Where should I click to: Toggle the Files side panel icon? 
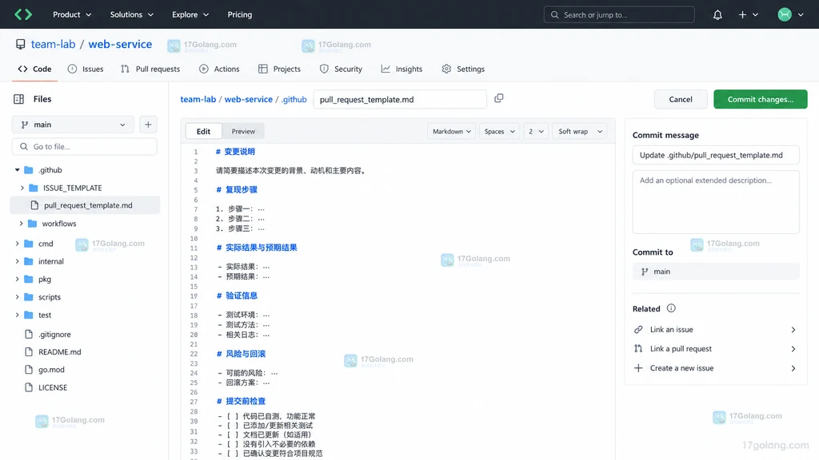[x=19, y=98]
